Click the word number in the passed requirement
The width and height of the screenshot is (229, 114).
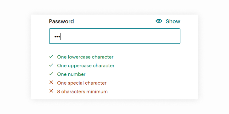(x=76, y=74)
